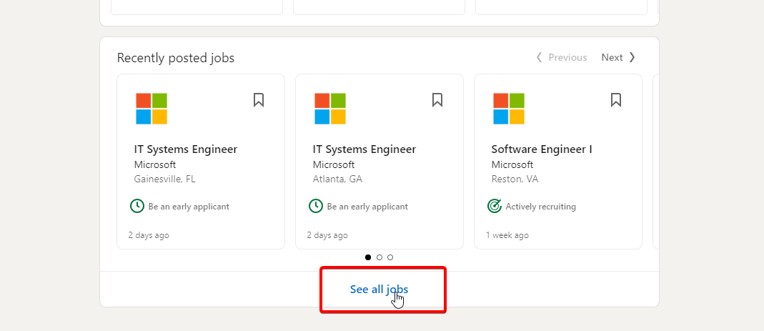This screenshot has height=331, width=764.
Task: Select the first carousel page dot
Action: click(368, 257)
